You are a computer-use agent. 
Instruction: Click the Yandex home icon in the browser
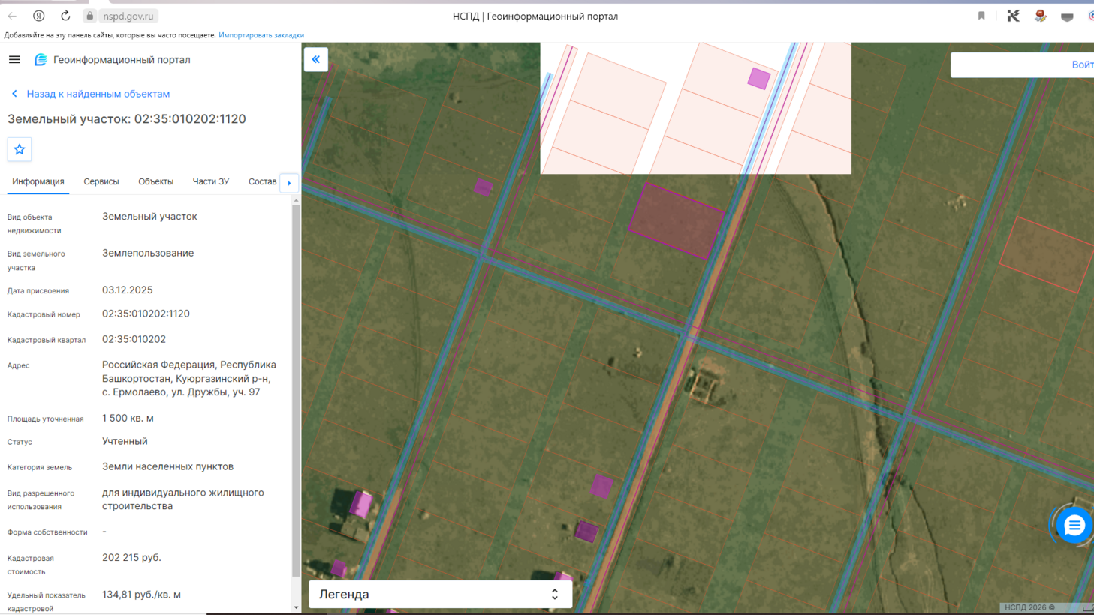[x=39, y=16]
